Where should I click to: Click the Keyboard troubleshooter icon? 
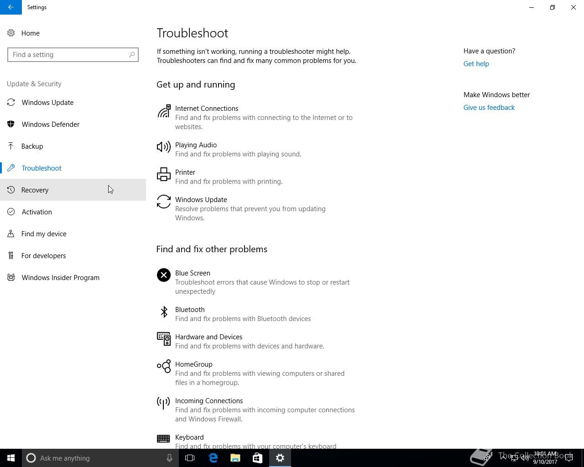163,438
